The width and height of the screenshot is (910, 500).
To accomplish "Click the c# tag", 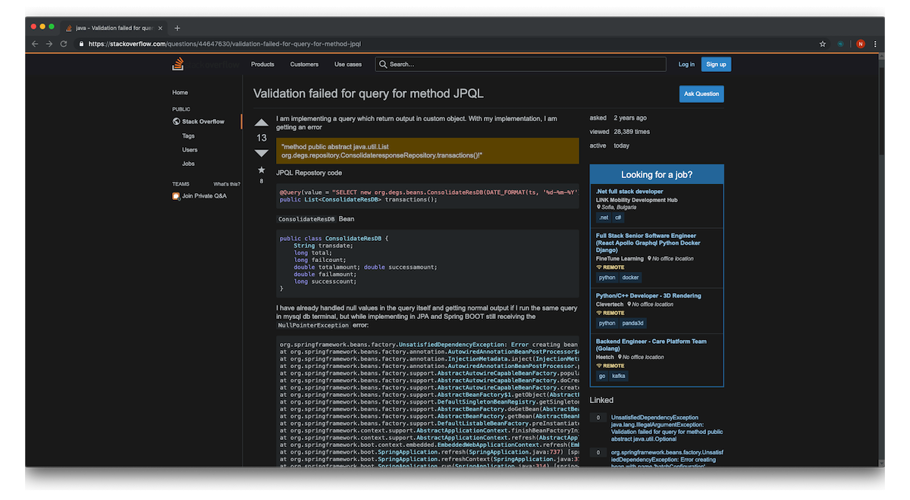I will 618,217.
